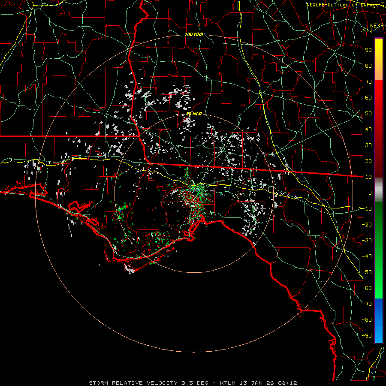Click the "0" value on the velocity scale
Image resolution: width=386 pixels, height=386 pixels.
370,193
